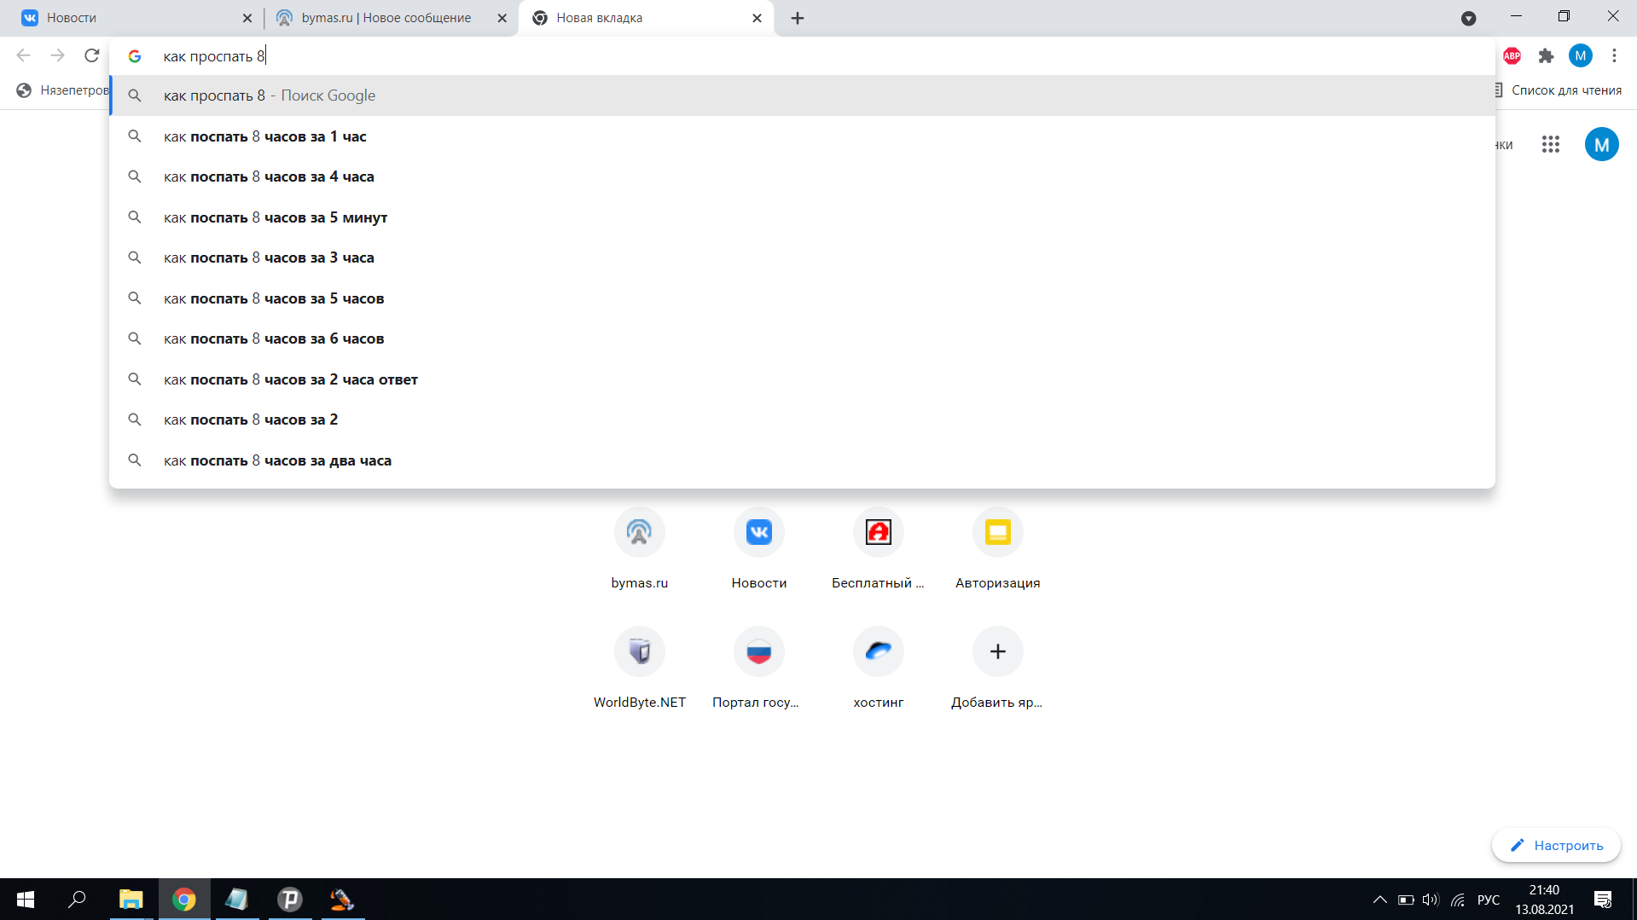Choose suggestion ending with 'за два часа'
This screenshot has width=1637, height=920.
[x=277, y=460]
